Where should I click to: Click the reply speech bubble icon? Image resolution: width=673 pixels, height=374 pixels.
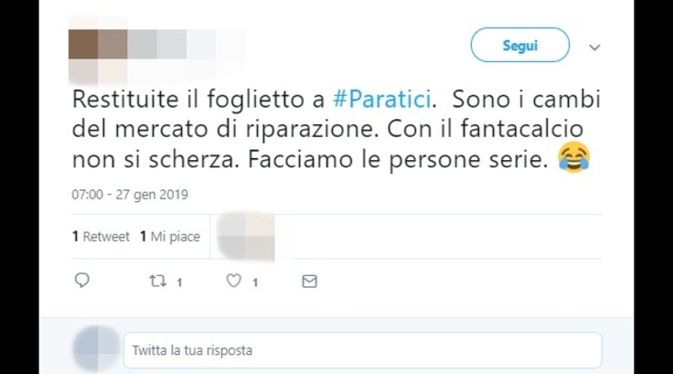(81, 281)
